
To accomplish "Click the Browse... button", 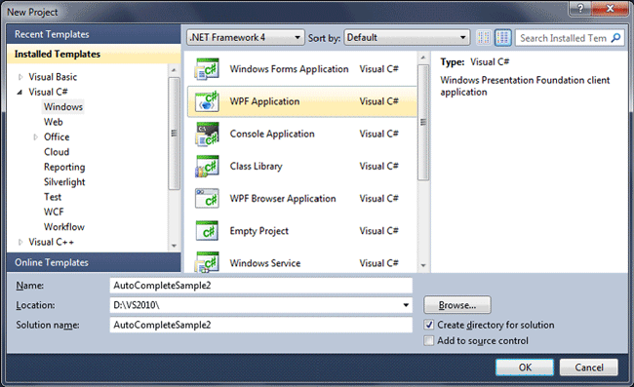I will (x=457, y=305).
